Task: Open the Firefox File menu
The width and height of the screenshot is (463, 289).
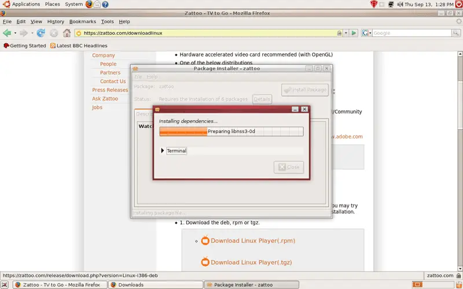Action: (x=7, y=21)
